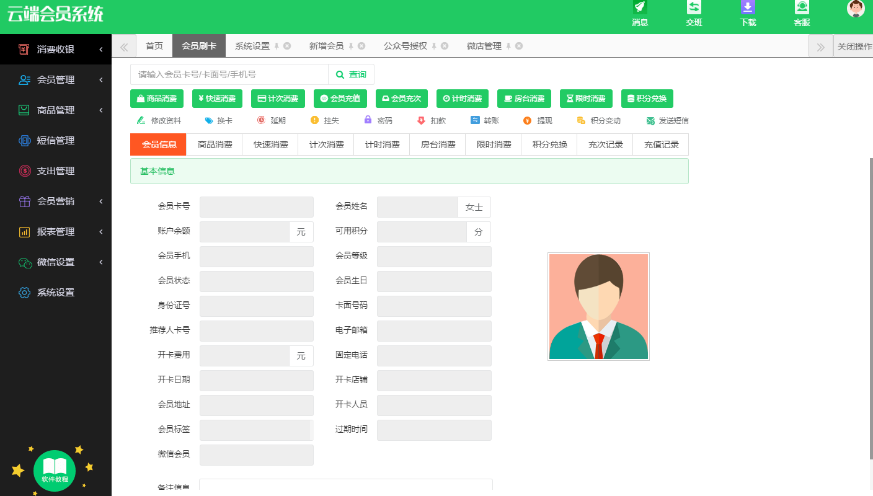Open the 支出管理 sidebar item

click(56, 170)
